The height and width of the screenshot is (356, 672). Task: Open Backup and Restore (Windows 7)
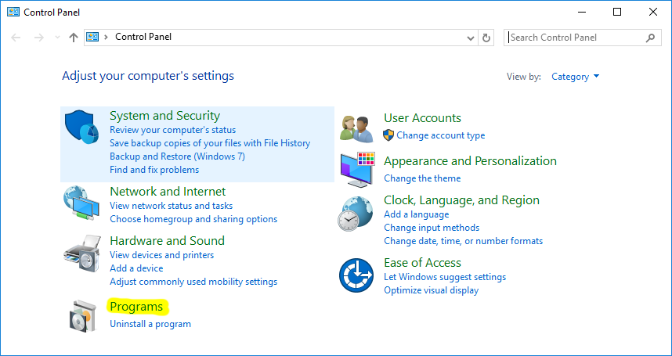178,156
